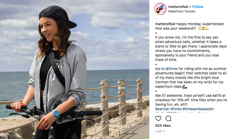
Task: Open the Waterfront Toronto location
Action: click(182, 11)
